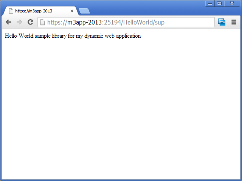Click the blue image extension icon
Viewport: 242px width, 181px height.
[x=222, y=22]
